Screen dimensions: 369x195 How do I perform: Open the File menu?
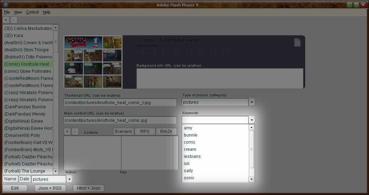click(x=7, y=12)
